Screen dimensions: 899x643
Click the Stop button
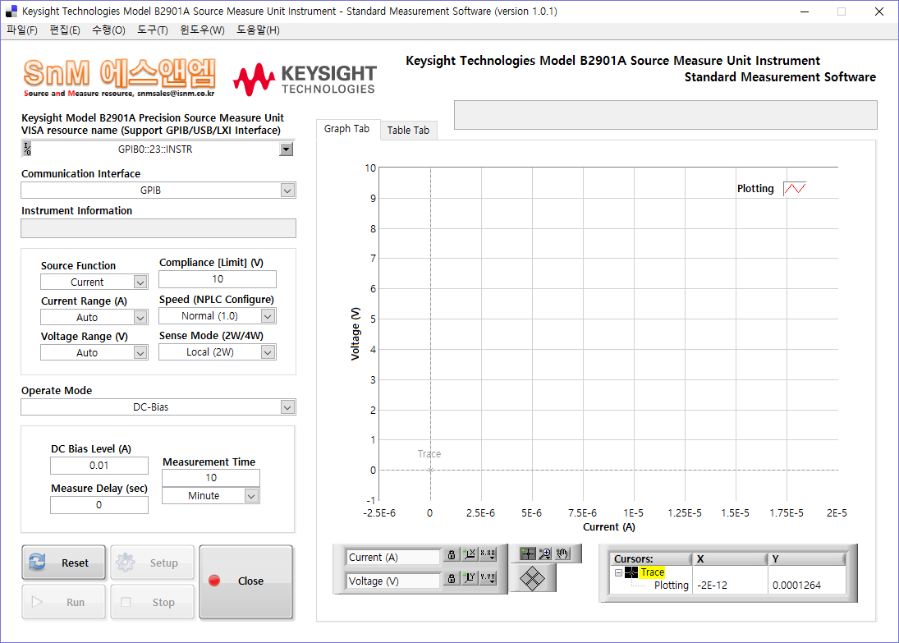[x=153, y=602]
